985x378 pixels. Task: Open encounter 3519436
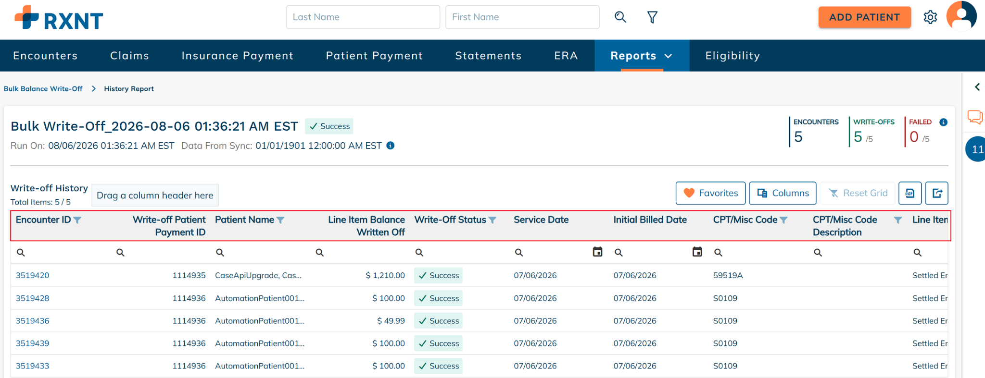tap(32, 321)
